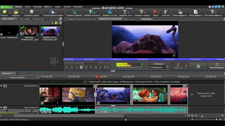The image size is (225, 126).
Task: Click Экспортировать видео export icon
Action: pyautogui.click(x=52, y=12)
